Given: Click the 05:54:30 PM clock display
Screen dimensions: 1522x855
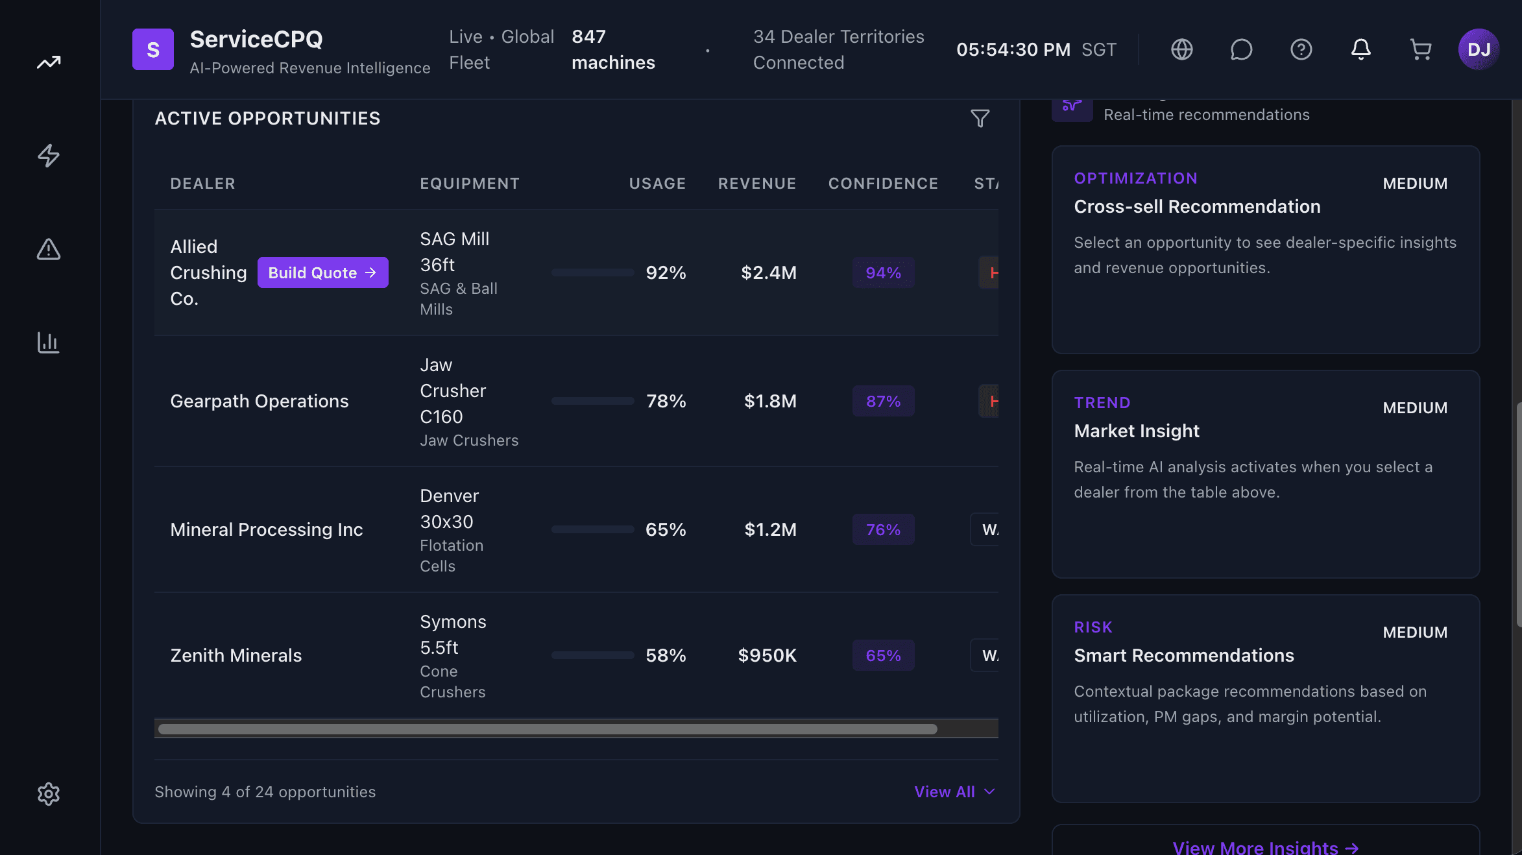Looking at the screenshot, I should click(1013, 49).
